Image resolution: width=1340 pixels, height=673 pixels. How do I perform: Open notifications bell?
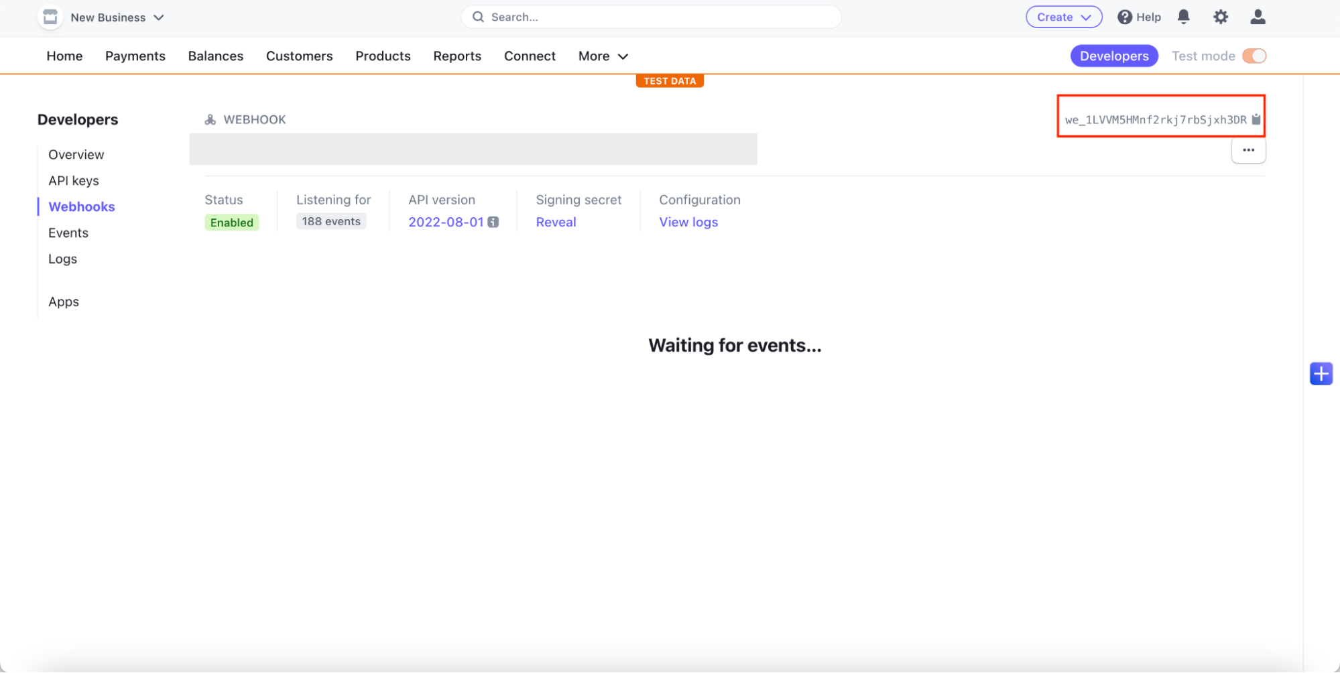[1183, 17]
